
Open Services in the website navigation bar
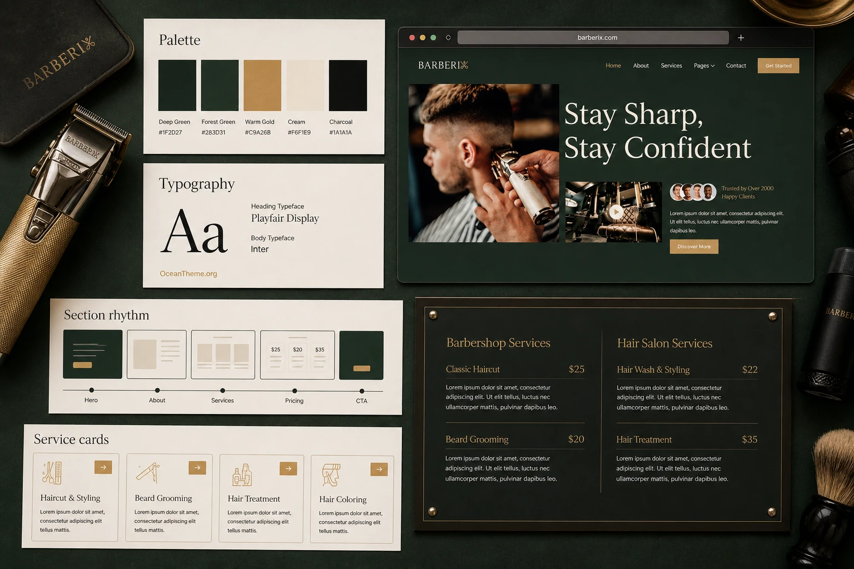[x=671, y=66]
